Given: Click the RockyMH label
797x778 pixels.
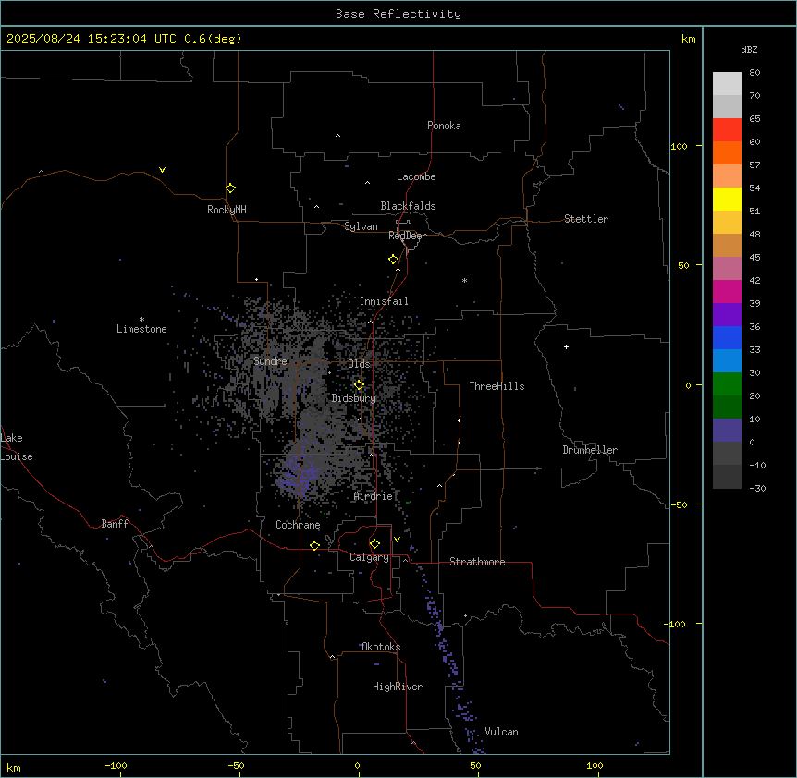Looking at the screenshot, I should [x=227, y=210].
